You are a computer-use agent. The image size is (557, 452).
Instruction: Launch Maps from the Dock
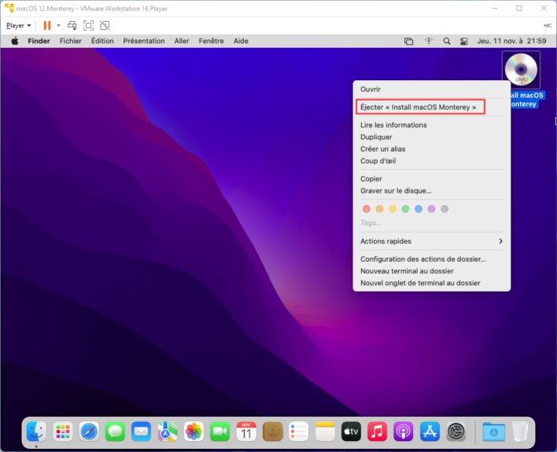click(x=168, y=432)
